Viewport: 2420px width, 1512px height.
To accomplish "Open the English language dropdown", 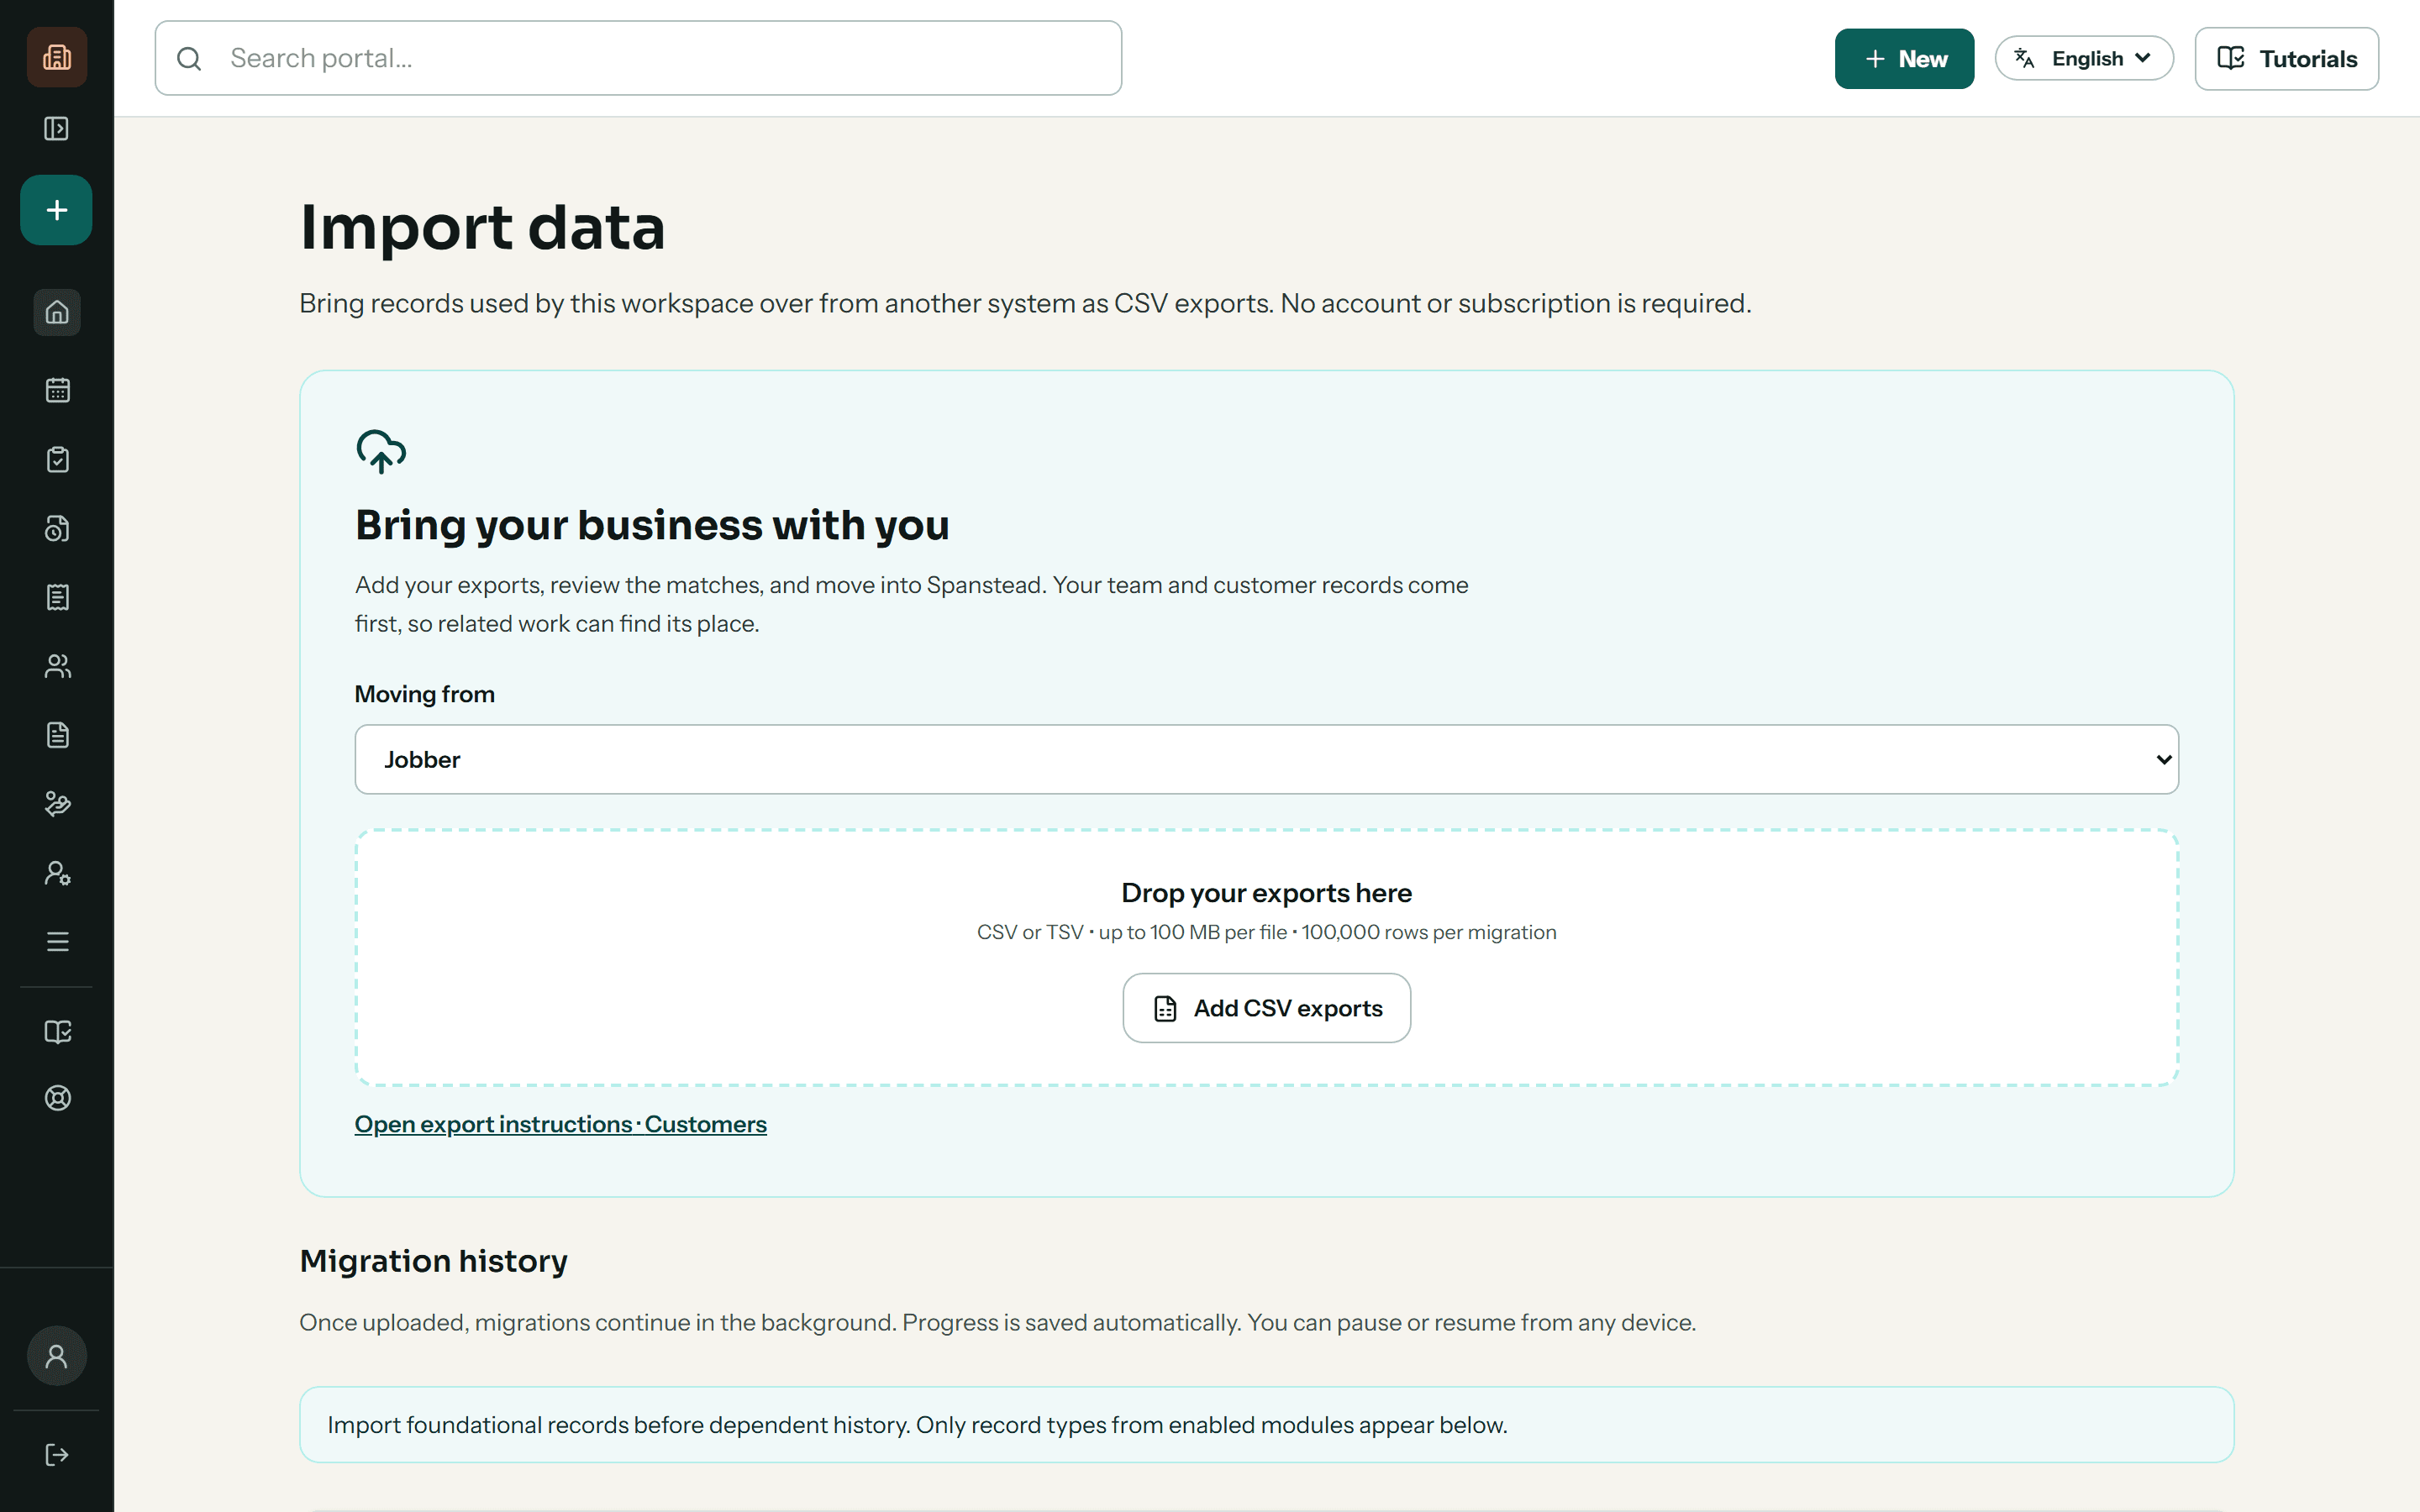I will (2084, 58).
